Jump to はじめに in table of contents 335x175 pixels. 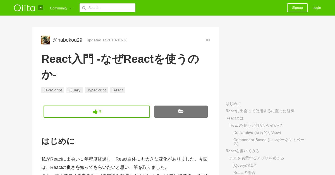(x=233, y=104)
